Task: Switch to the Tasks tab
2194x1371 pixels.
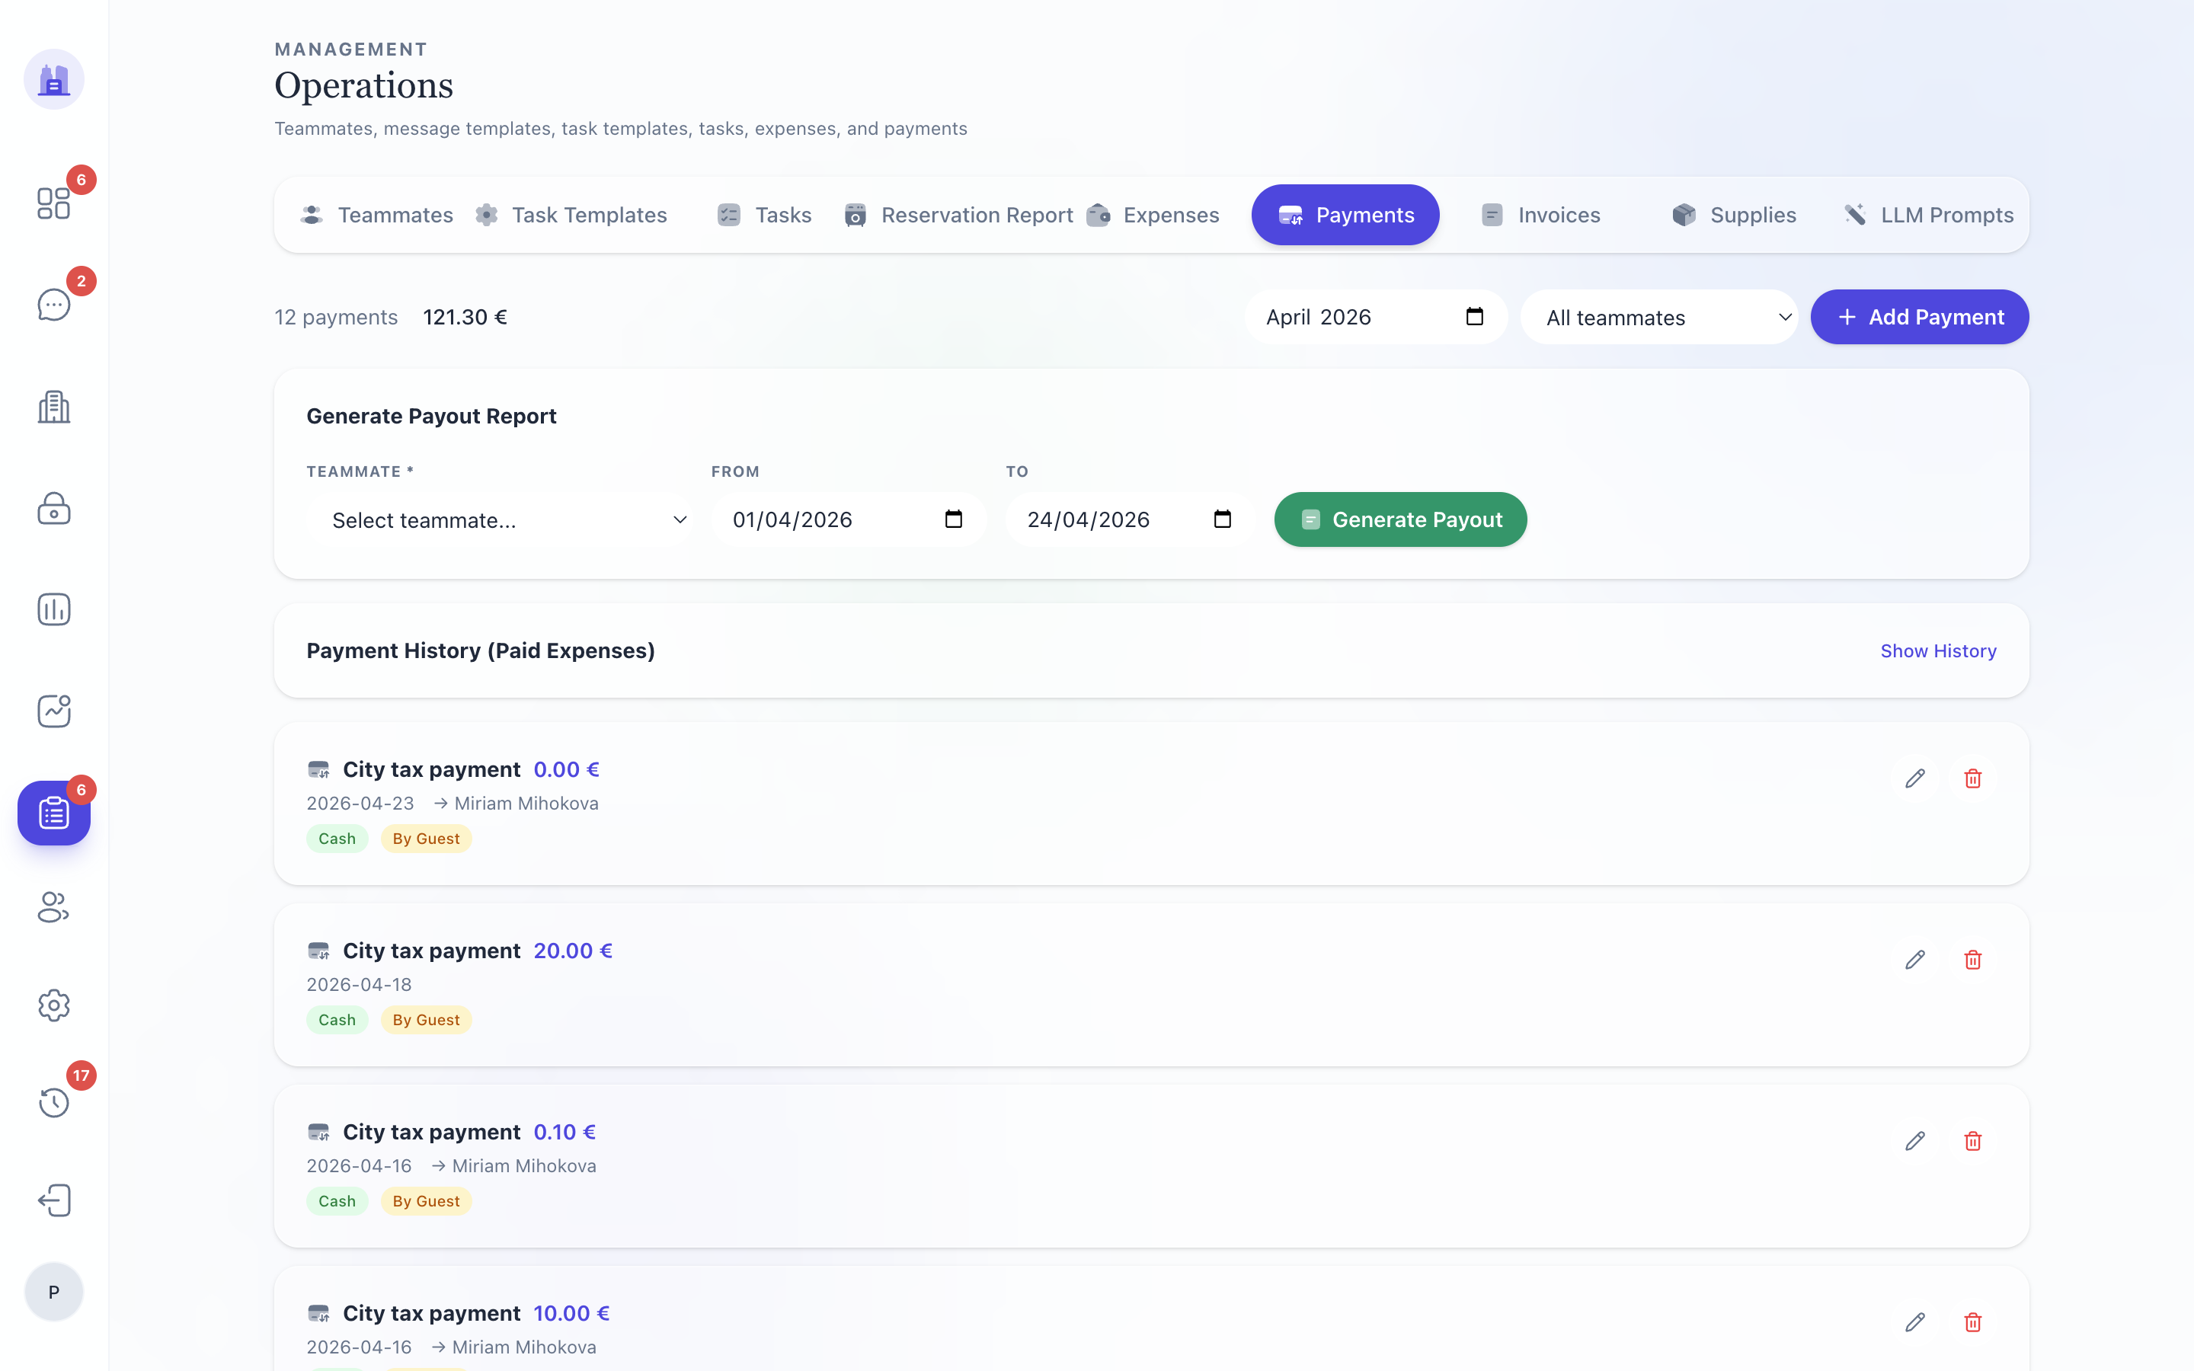Action: (x=764, y=215)
